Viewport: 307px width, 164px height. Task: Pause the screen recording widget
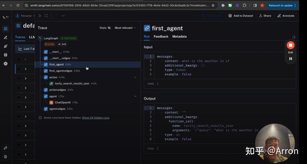click(290, 59)
